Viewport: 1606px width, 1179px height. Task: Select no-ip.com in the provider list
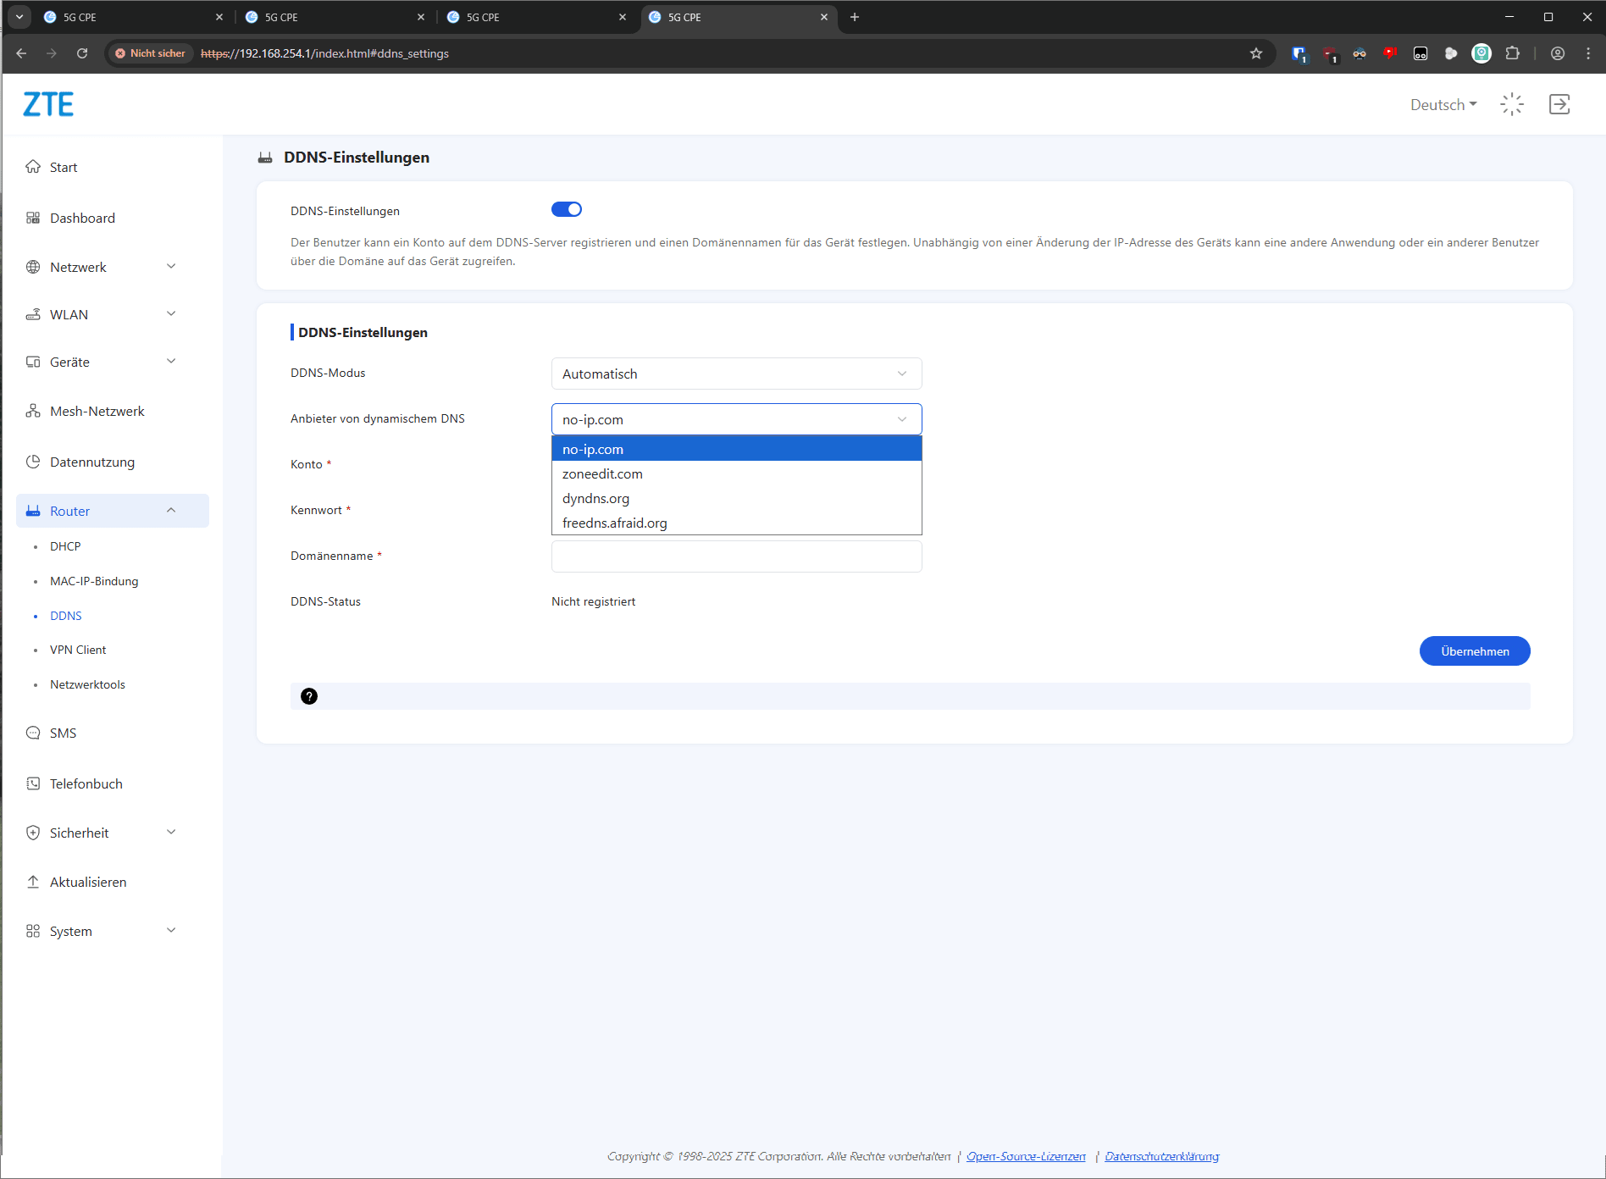pyautogui.click(x=736, y=449)
